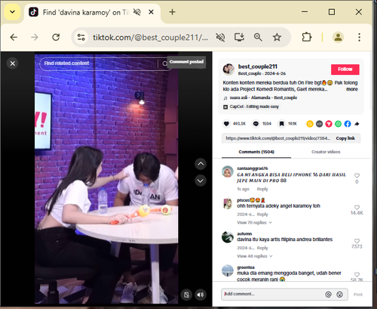Open sanlaanggra676 commenter avatar
This screenshot has height=309, width=377.
click(x=228, y=171)
